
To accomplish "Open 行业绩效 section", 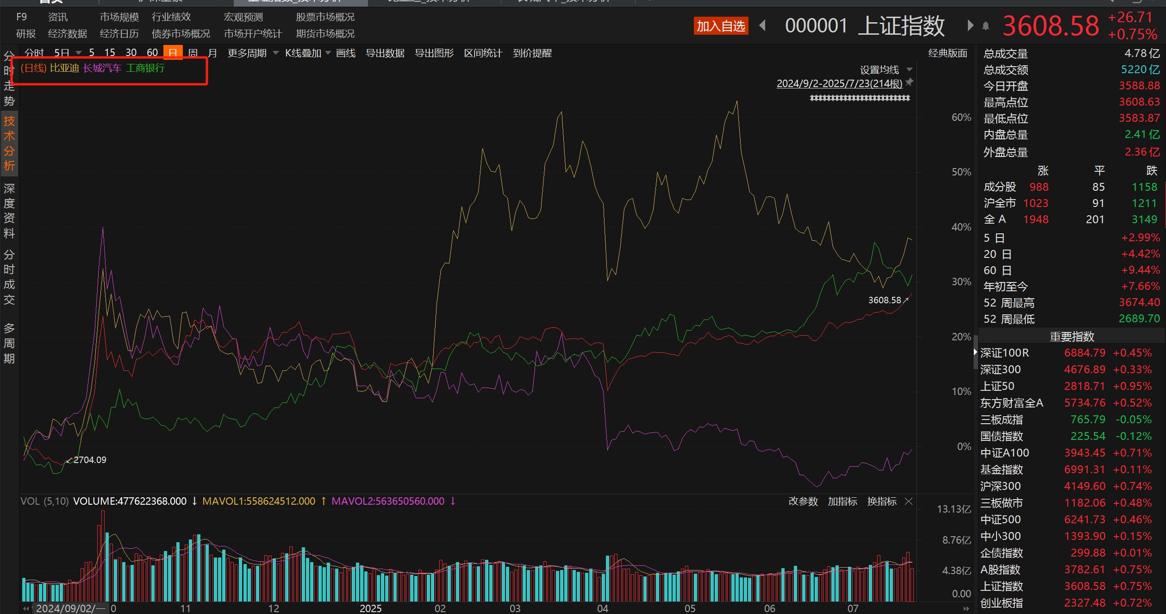I will (171, 17).
